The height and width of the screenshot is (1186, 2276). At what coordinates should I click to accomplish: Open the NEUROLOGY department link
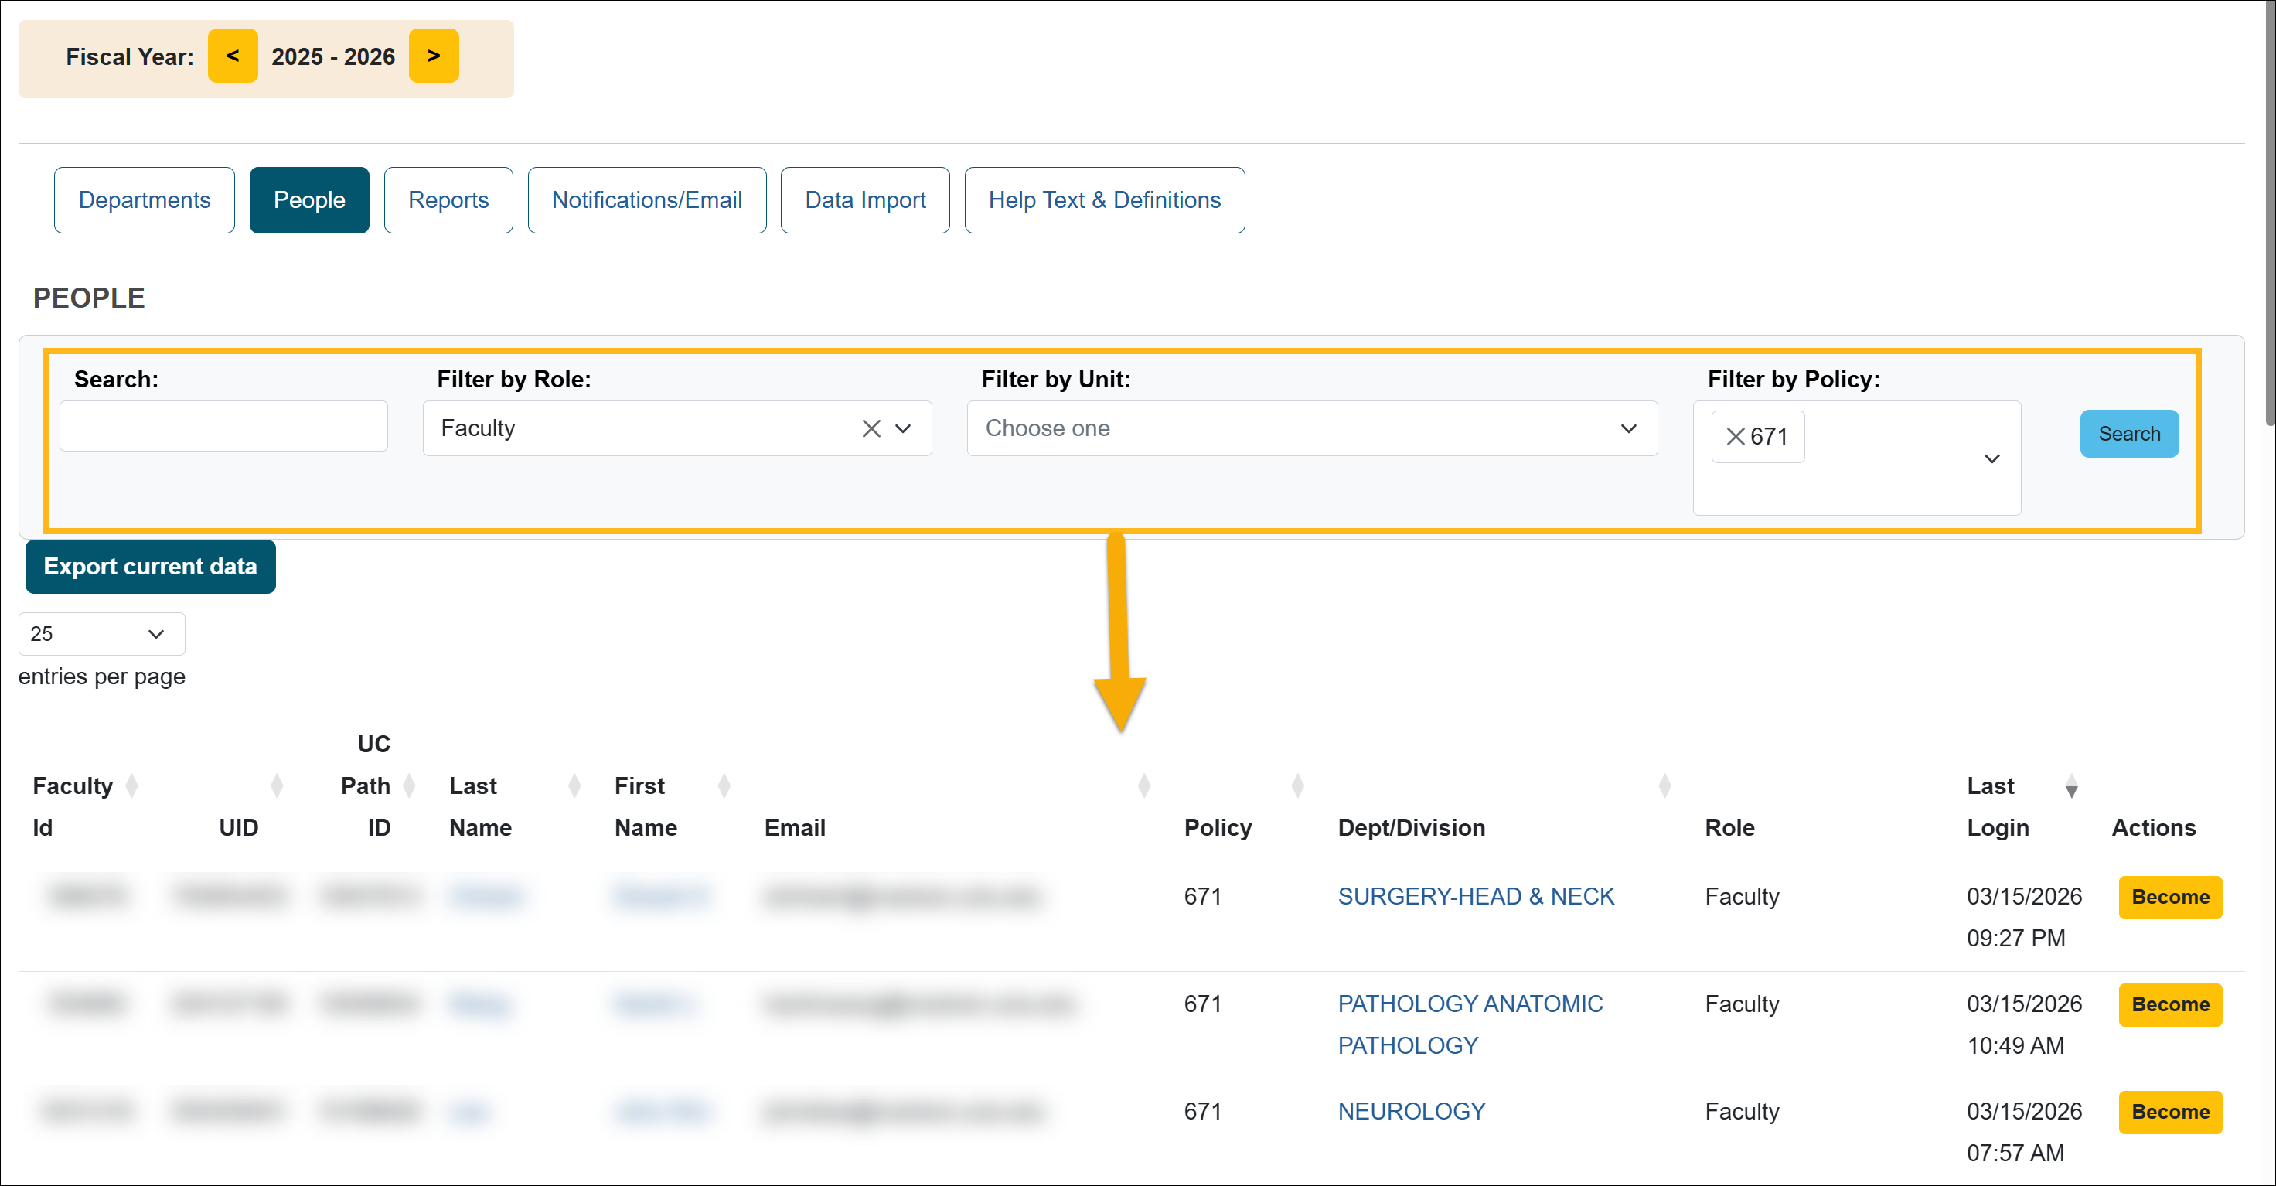1410,1111
